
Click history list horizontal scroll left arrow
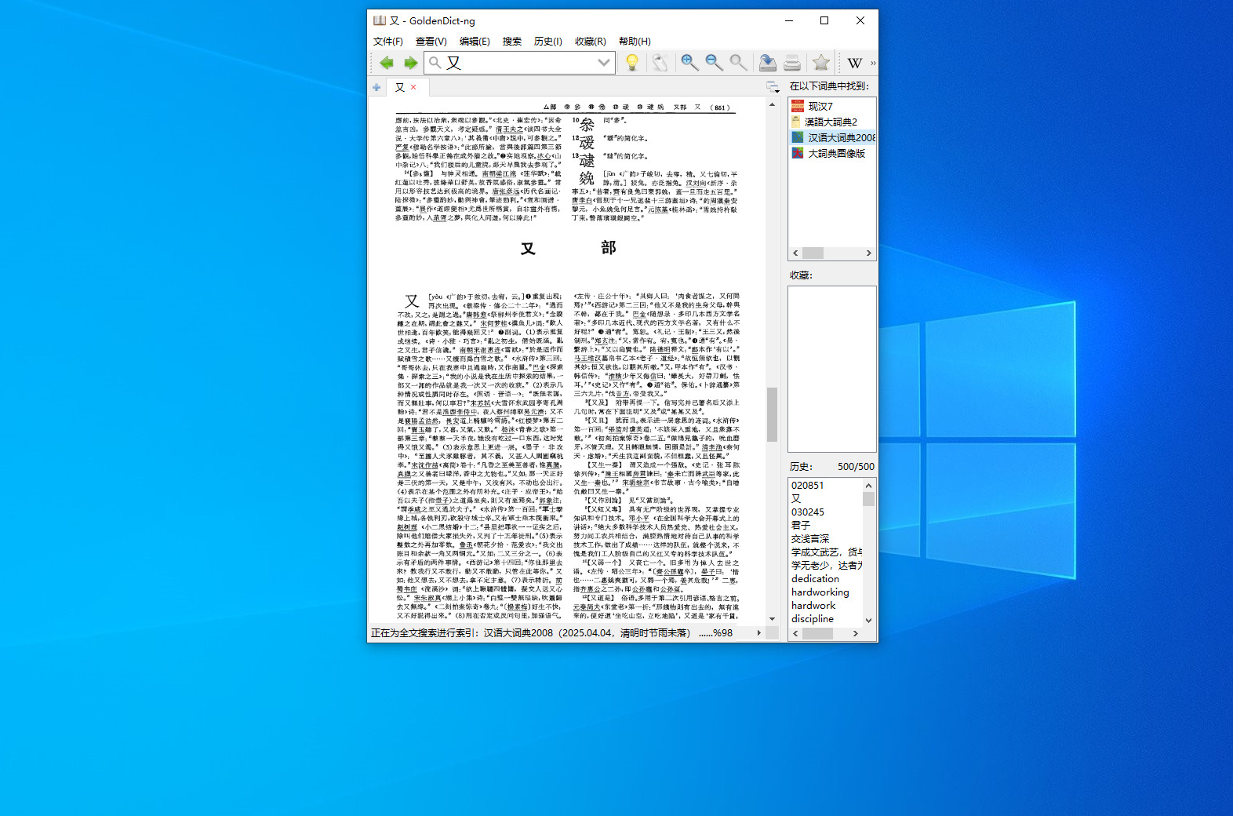coord(795,633)
